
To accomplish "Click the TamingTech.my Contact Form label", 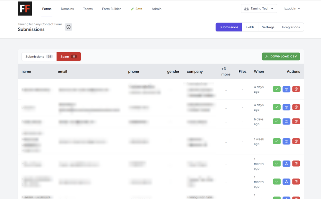I will [39, 24].
